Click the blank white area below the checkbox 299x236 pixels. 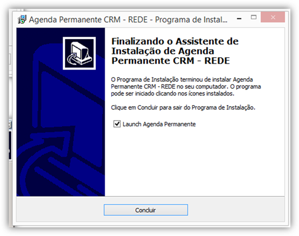tap(194, 162)
